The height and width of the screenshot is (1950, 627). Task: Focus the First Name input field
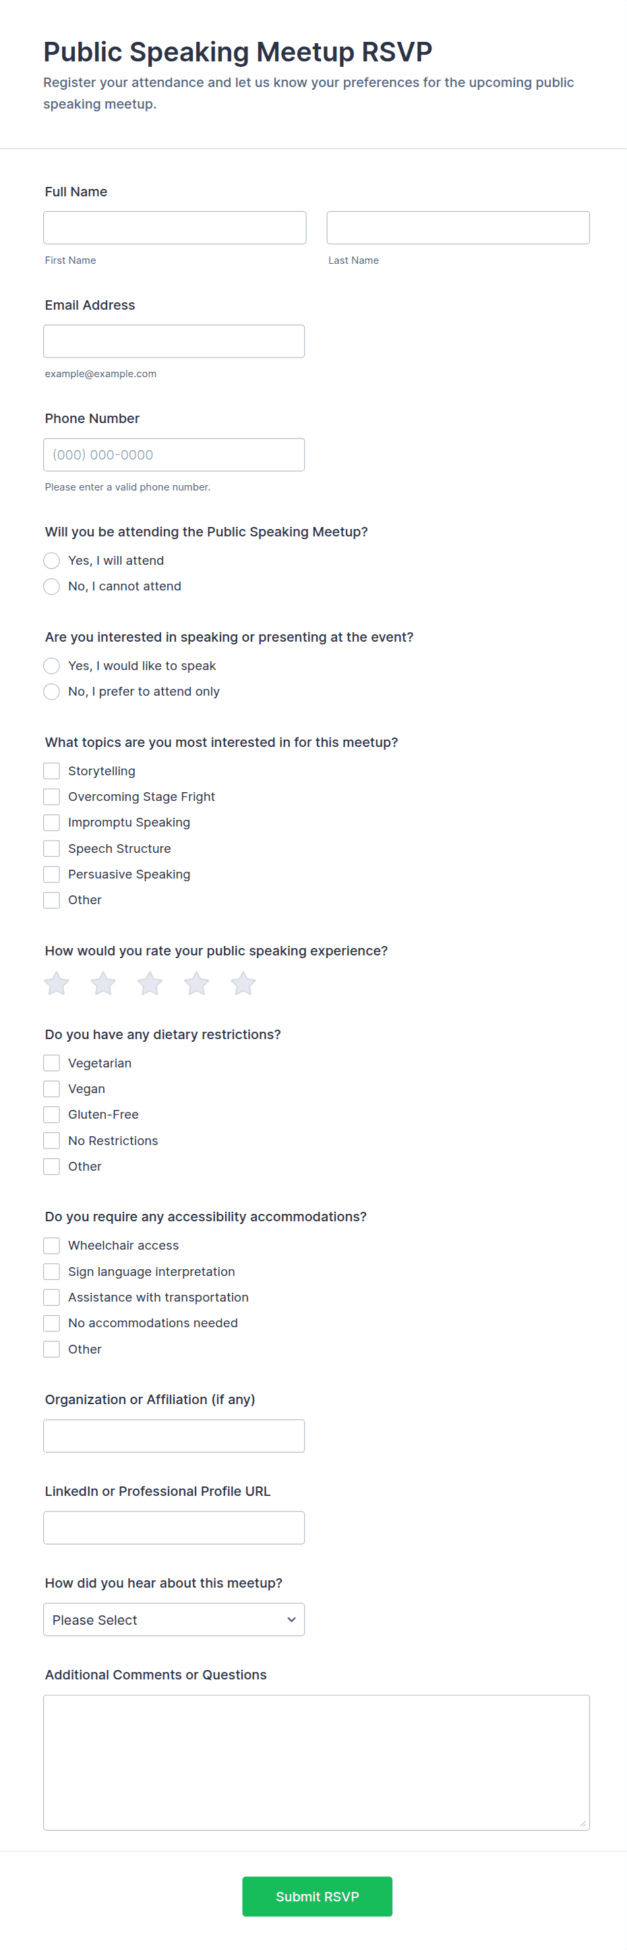[175, 228]
